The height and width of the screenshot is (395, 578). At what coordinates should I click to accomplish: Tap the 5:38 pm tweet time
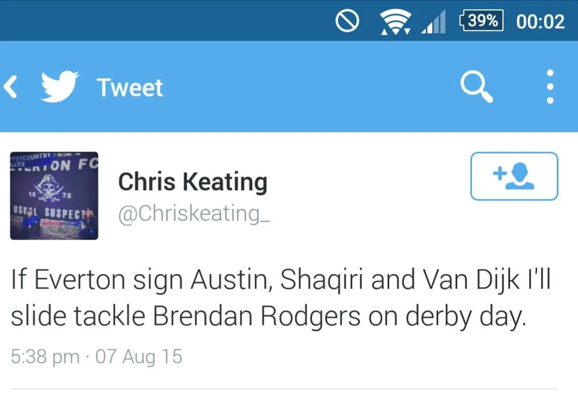click(x=45, y=357)
